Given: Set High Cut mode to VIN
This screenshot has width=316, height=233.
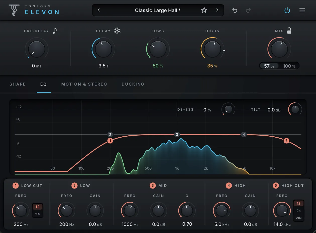Looking at the screenshot, I should 299,218.
